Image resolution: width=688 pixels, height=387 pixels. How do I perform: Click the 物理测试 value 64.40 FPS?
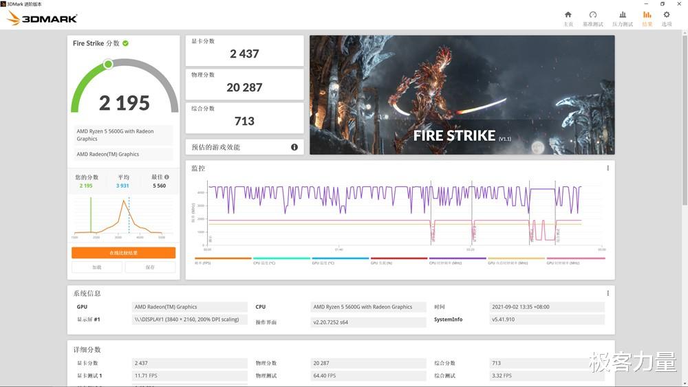pyautogui.click(x=368, y=375)
